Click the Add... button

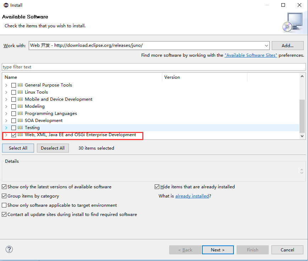point(287,45)
